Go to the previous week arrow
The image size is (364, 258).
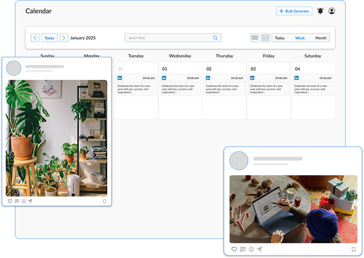click(35, 38)
